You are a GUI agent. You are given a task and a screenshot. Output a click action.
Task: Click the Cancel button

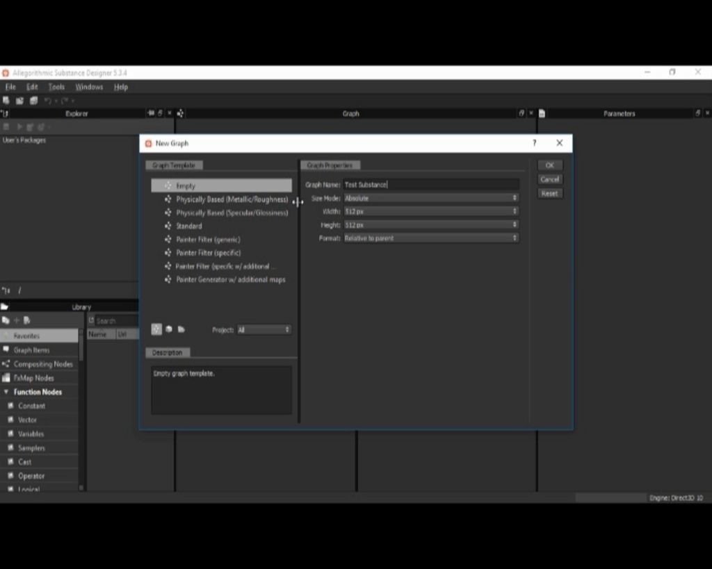point(550,179)
